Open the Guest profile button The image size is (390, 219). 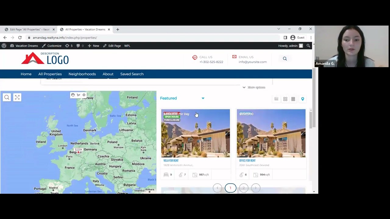point(297,37)
